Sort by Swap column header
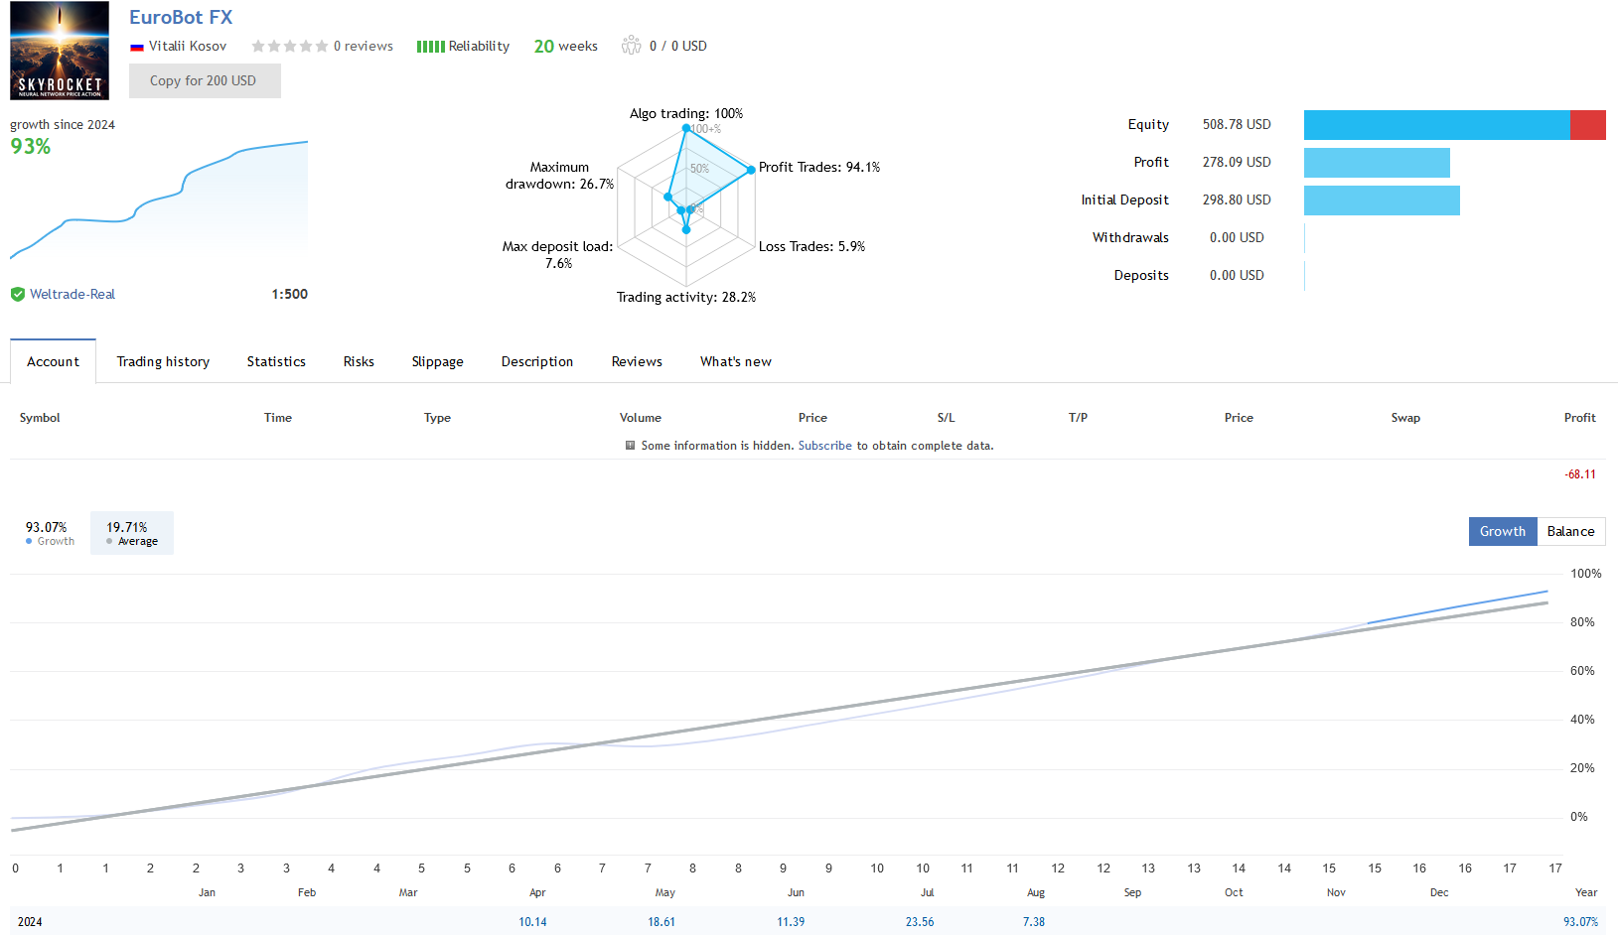This screenshot has width=1618, height=935. [1405, 418]
